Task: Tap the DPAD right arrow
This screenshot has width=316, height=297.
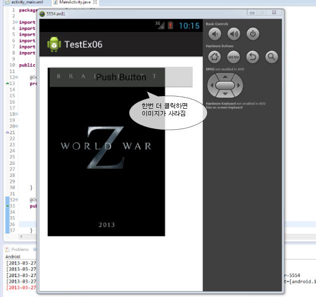Action: tap(239, 85)
